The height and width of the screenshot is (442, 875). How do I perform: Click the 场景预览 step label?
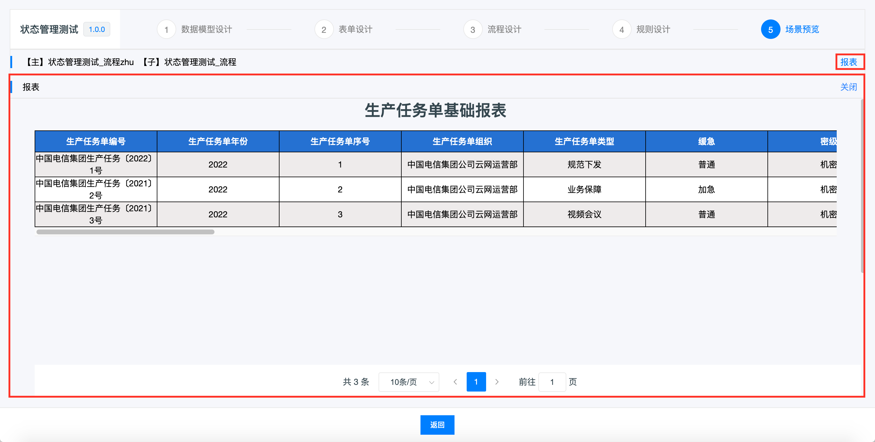pyautogui.click(x=802, y=29)
